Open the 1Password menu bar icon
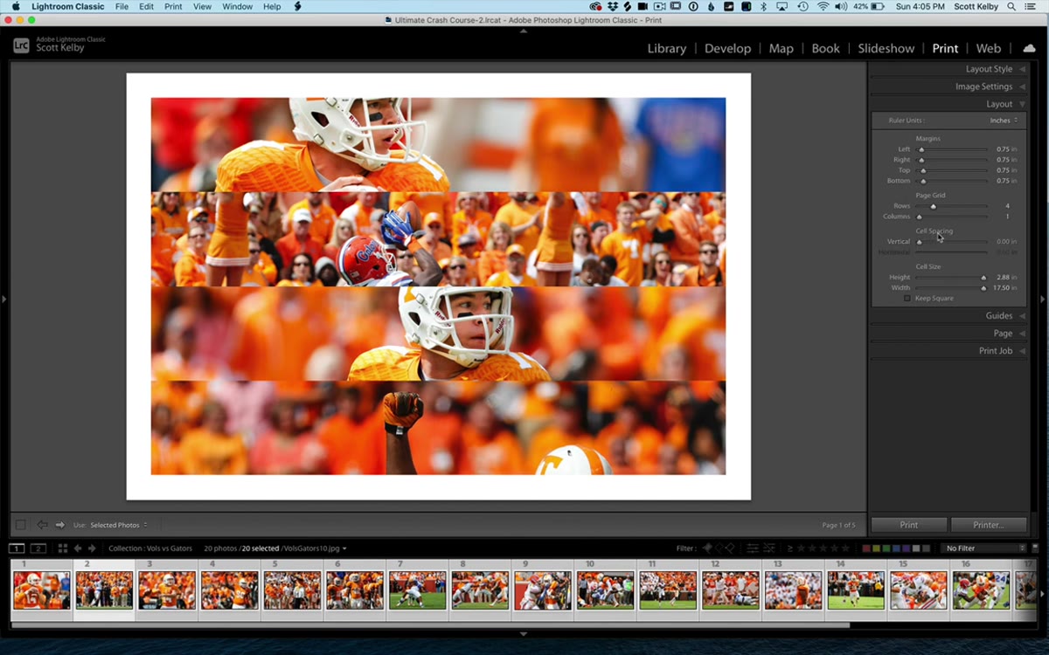Image resolution: width=1049 pixels, height=655 pixels. coord(693,7)
